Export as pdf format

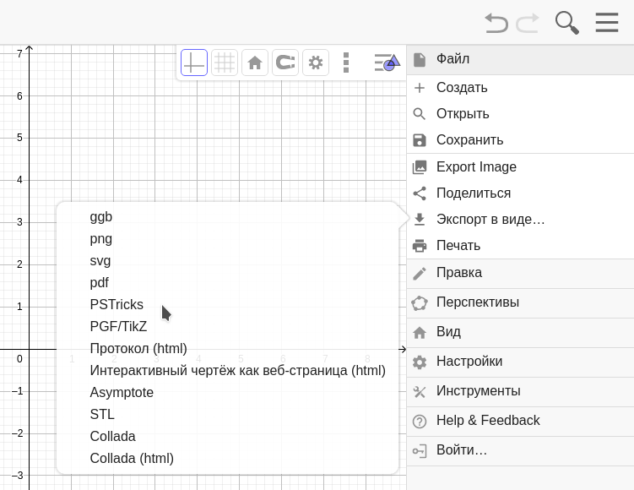[227, 282]
